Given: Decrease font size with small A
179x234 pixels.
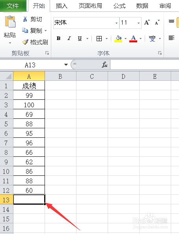Looking at the screenshot, I should click(x=157, y=23).
